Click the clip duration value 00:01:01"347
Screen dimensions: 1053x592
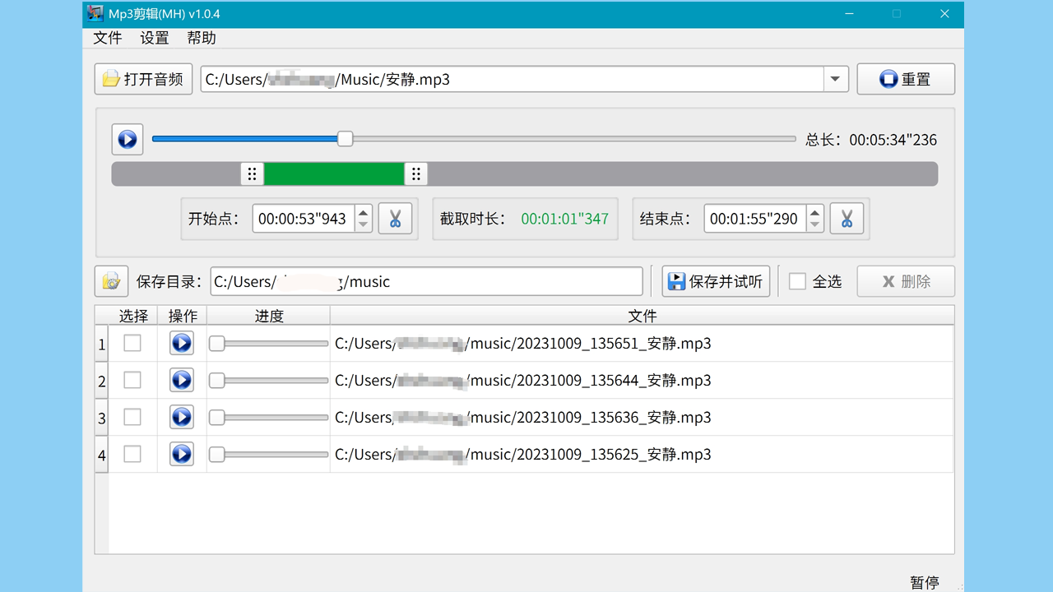[x=565, y=219]
